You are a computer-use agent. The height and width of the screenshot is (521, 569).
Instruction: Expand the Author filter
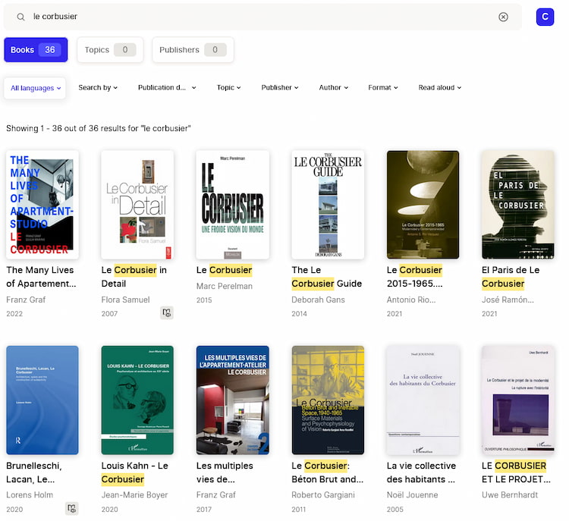334,88
